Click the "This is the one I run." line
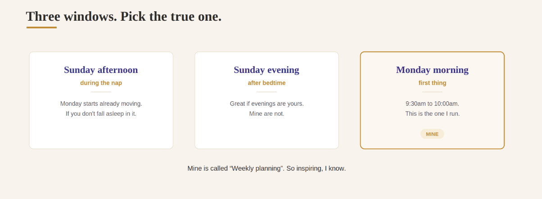 tap(432, 113)
